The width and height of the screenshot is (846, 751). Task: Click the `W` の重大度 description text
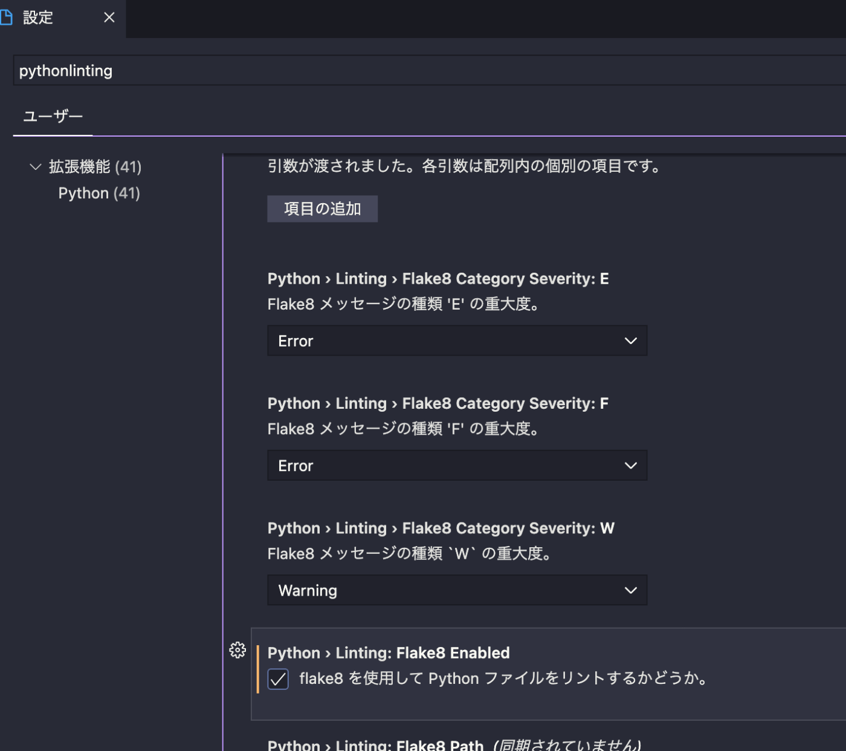410,553
